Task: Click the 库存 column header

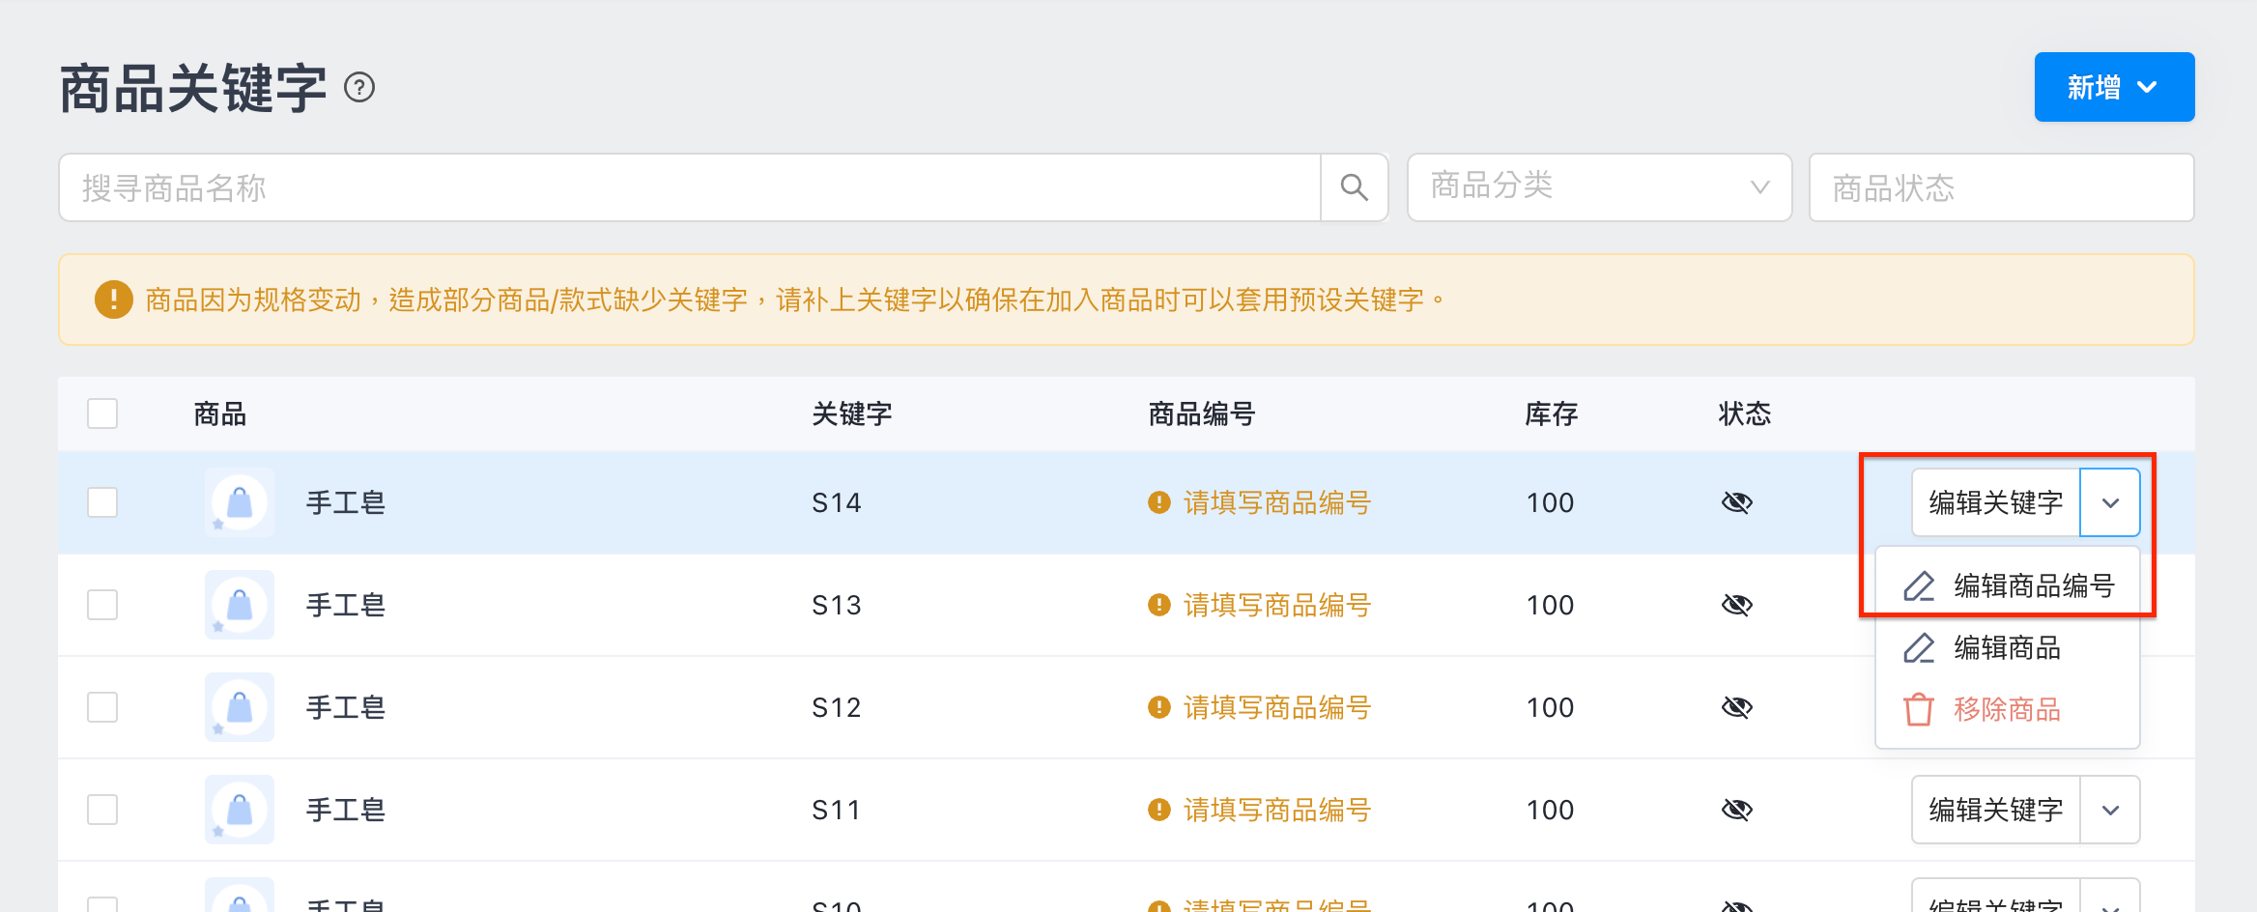Action: (1551, 413)
